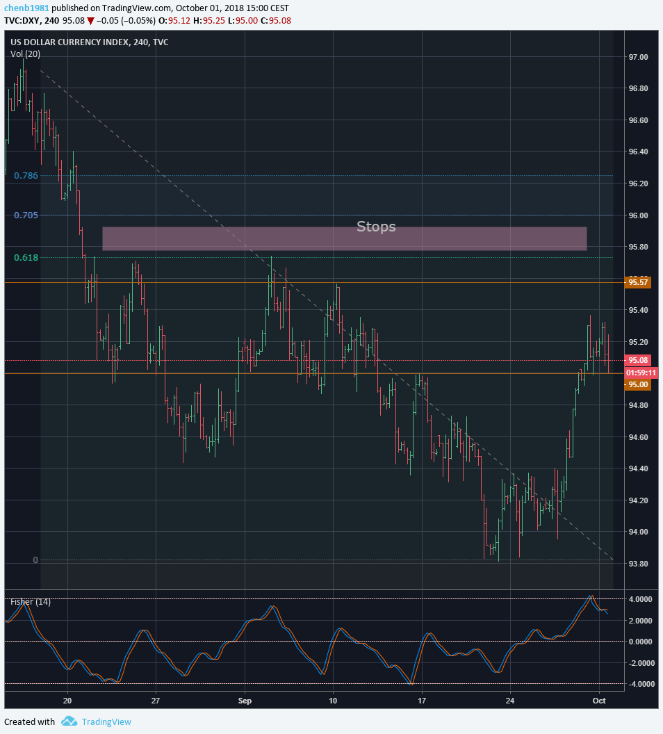663x734 pixels.
Task: Click the 17 date axis label
Action: click(x=422, y=701)
